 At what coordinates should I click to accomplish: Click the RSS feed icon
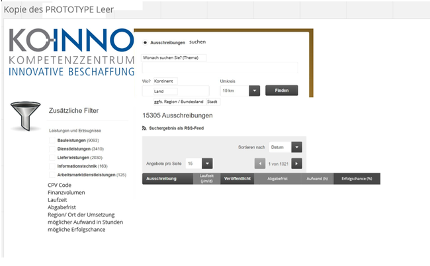[144, 128]
